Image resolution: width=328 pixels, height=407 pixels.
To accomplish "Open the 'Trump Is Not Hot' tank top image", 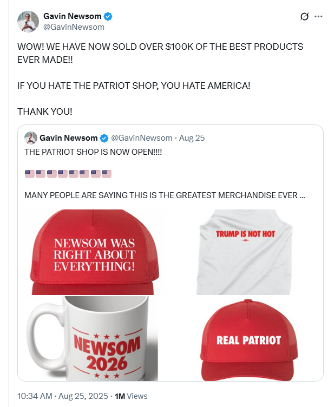I will pyautogui.click(x=244, y=252).
